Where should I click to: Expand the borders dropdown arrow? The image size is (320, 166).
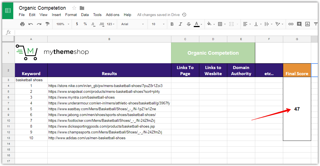pyautogui.click(x=225, y=24)
